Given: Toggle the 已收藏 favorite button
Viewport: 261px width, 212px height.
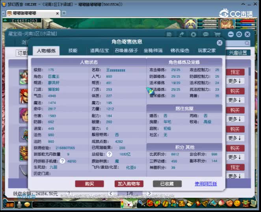Looking at the screenshot, I should click(x=167, y=184).
